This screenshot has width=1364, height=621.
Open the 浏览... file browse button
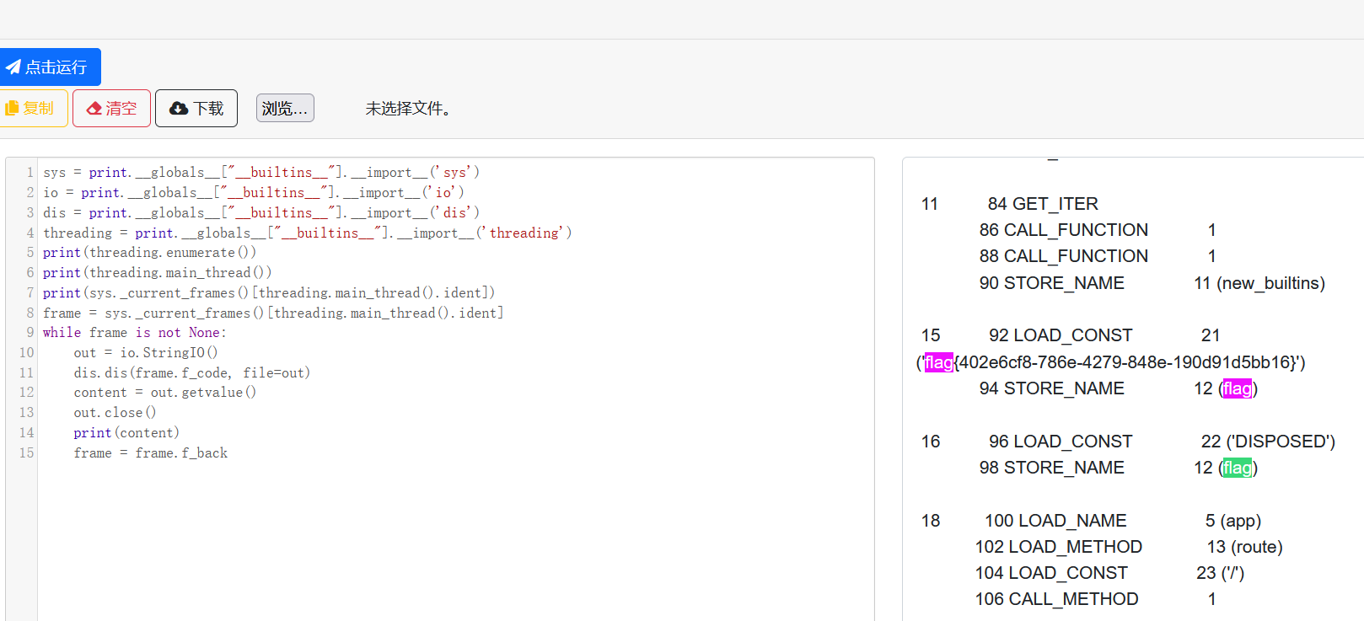pos(285,108)
